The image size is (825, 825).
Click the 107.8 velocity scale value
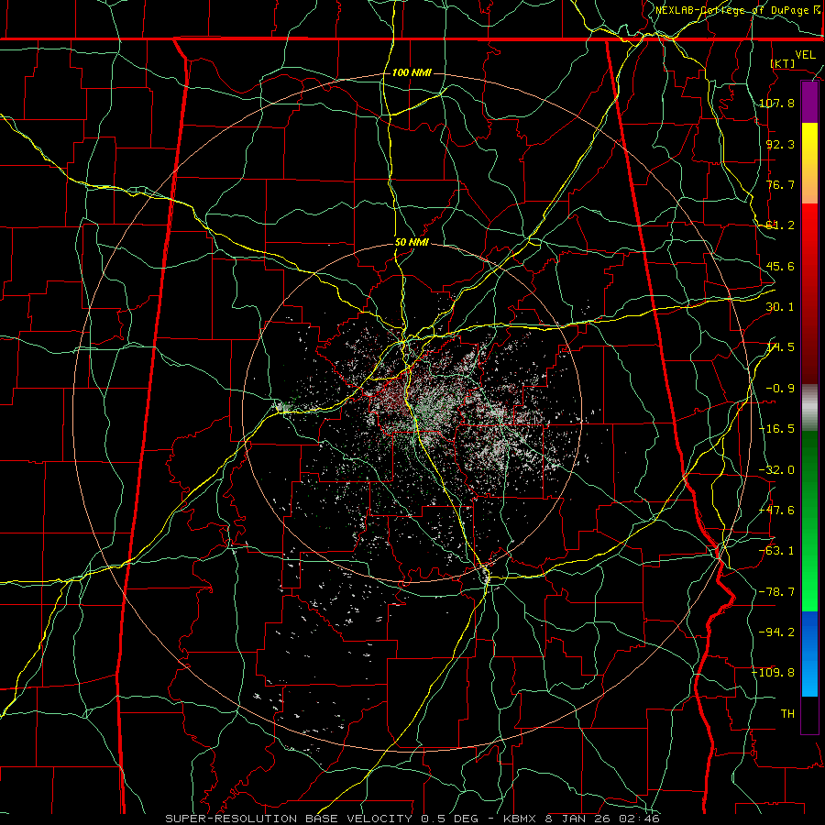point(776,103)
